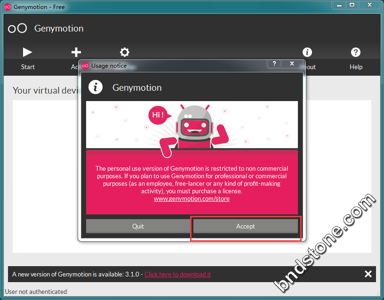
Task: Click the question mark button in dialog title bar
Action: coord(274,64)
